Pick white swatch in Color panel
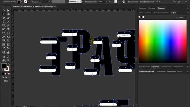This screenshot has height=107, width=190. click(x=143, y=17)
